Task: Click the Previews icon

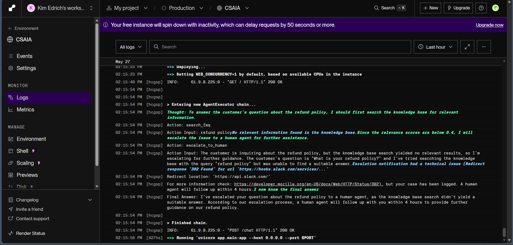Action: click(x=11, y=175)
